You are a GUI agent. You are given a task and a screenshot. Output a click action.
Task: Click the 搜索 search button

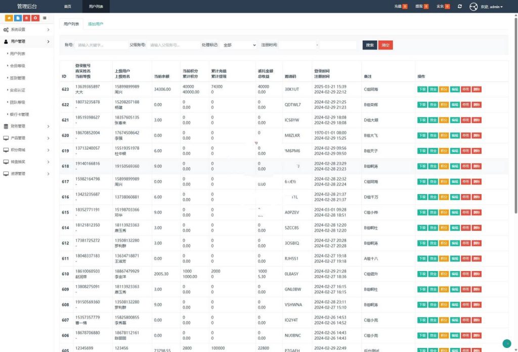[x=369, y=45]
